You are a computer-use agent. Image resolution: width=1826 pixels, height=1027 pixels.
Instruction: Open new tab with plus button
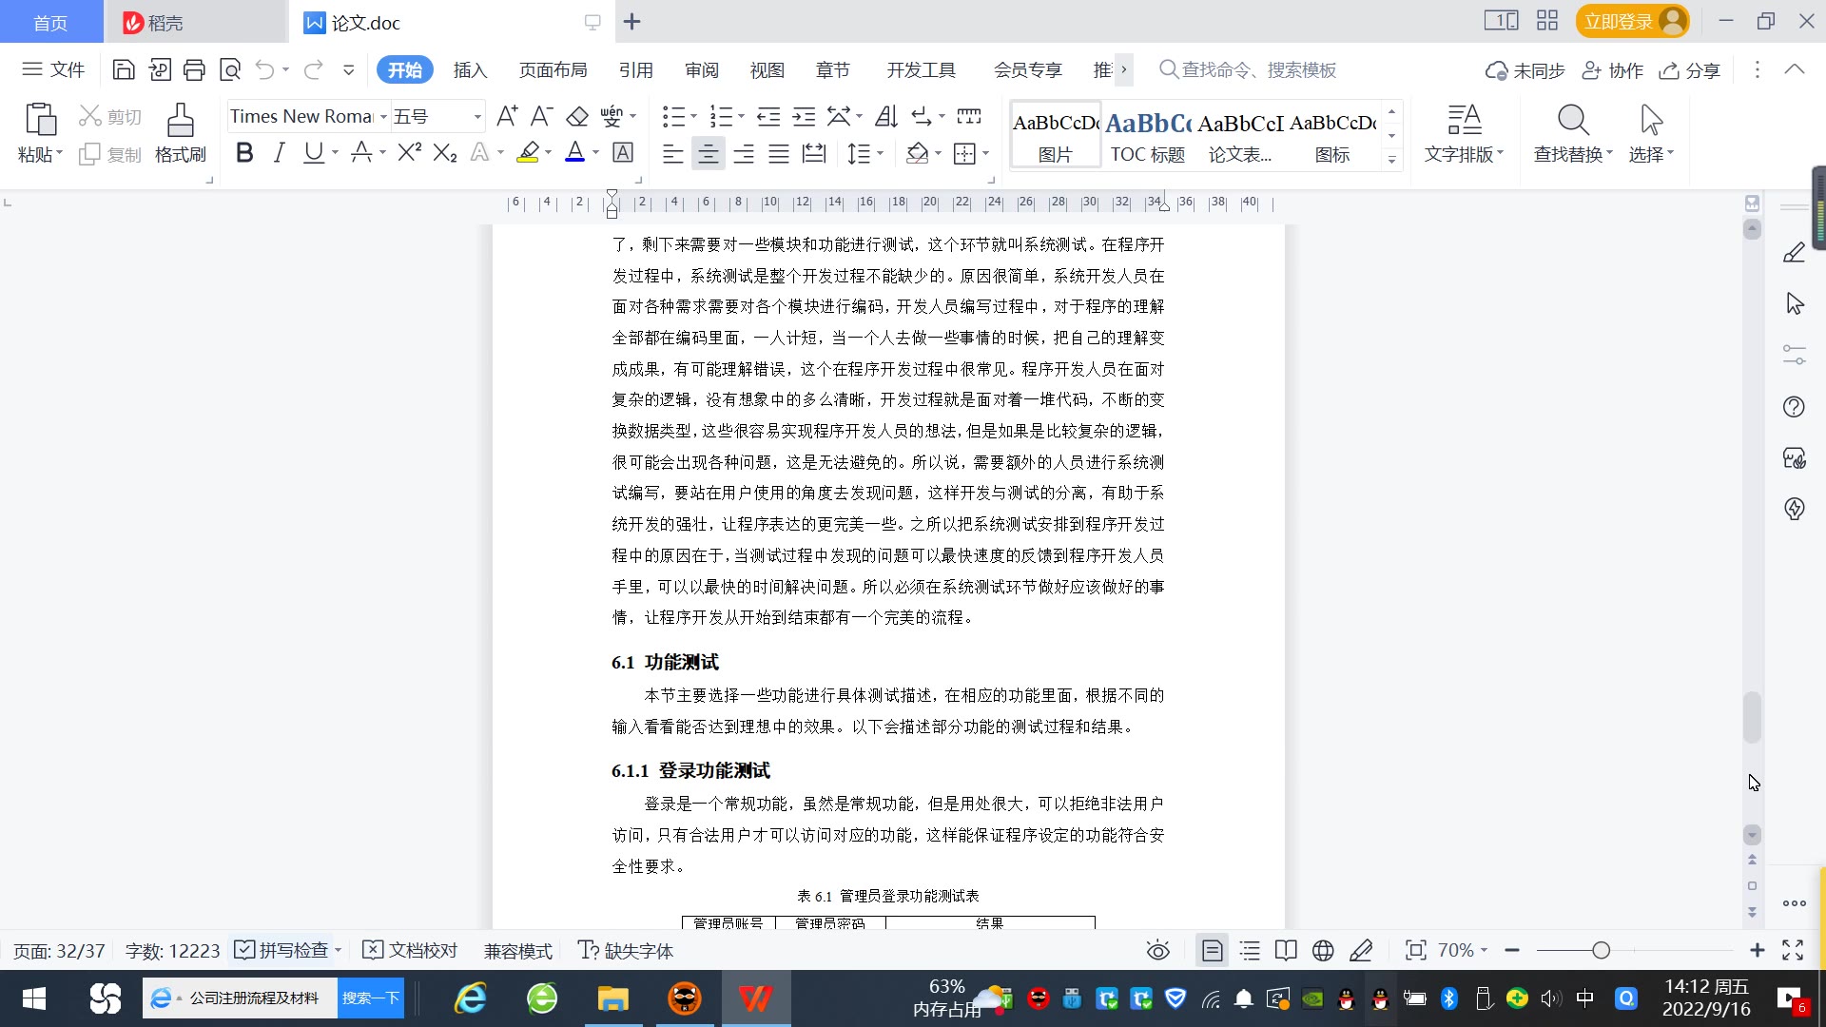(632, 21)
